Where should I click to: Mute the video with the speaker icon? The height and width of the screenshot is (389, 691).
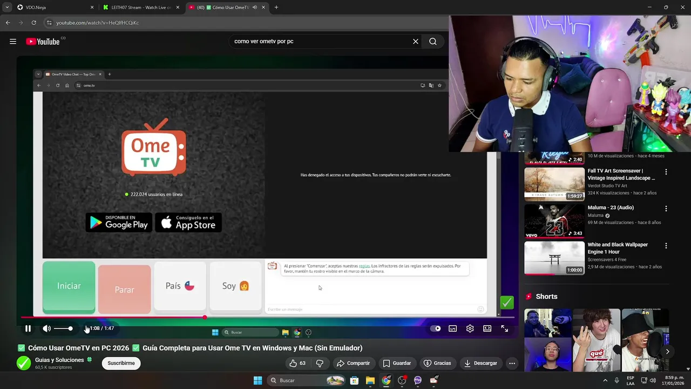(47, 328)
